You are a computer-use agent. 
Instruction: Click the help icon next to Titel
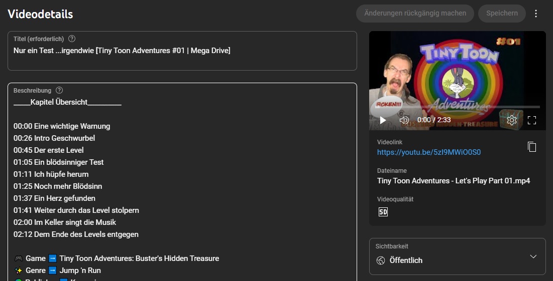pyautogui.click(x=72, y=39)
